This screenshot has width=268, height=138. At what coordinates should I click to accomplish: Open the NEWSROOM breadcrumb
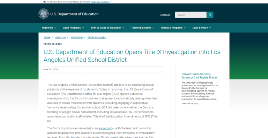(76, 38)
